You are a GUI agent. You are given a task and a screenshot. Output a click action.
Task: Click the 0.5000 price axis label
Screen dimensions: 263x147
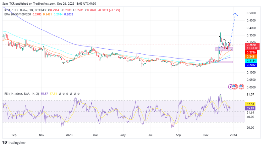pyautogui.click(x=251, y=13)
